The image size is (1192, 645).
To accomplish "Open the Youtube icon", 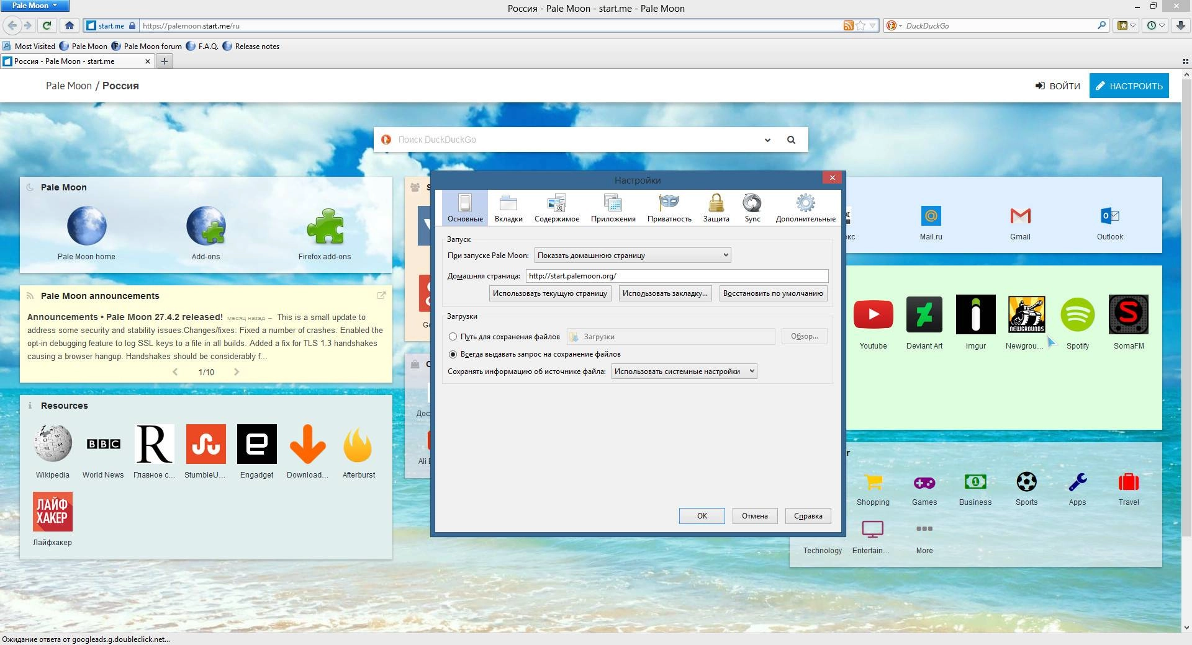I will pos(873,314).
